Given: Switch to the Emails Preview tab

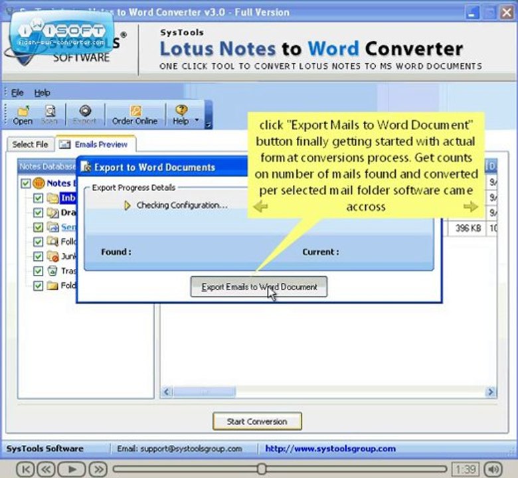Looking at the screenshot, I should 95,144.
